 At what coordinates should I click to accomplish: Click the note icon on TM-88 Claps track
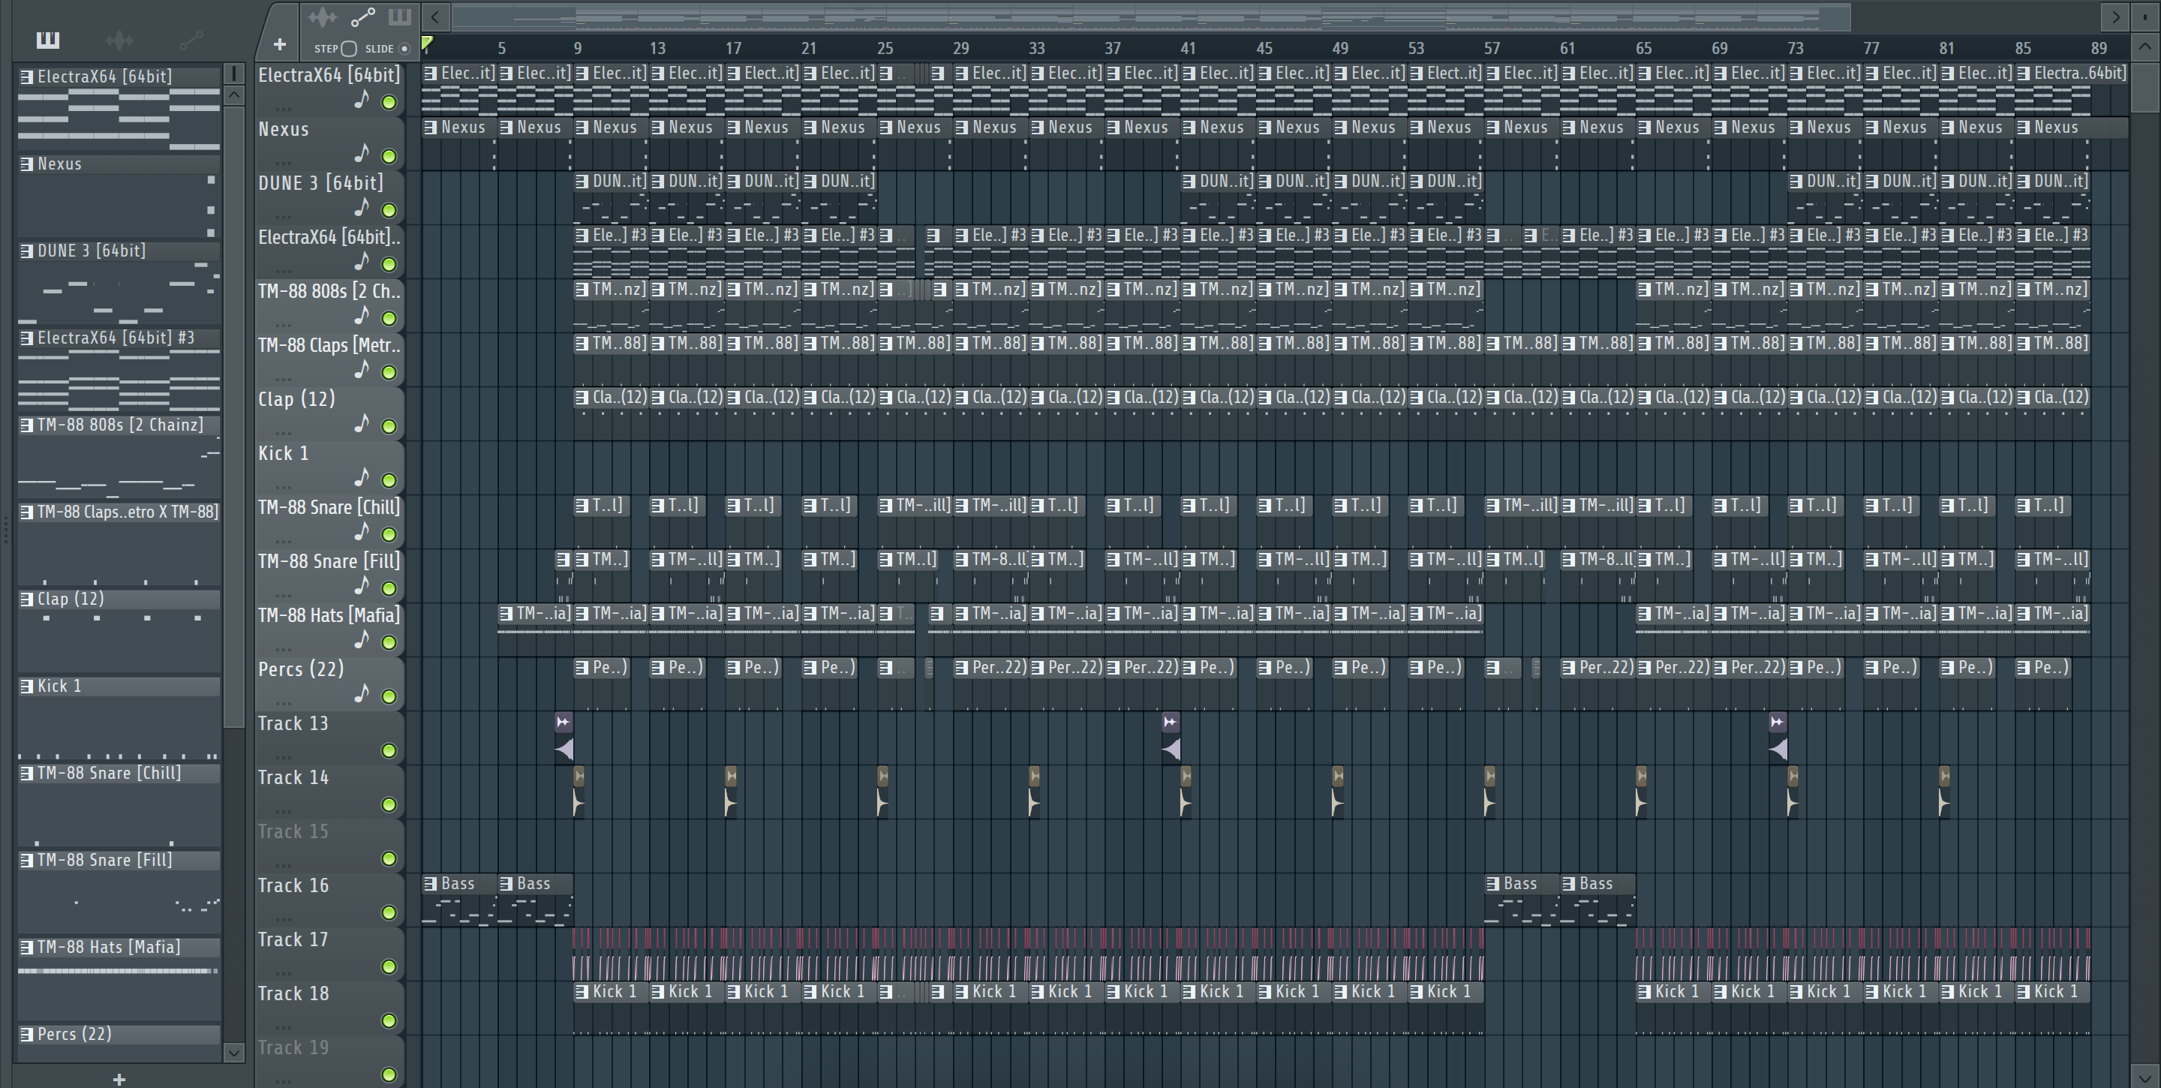click(362, 369)
